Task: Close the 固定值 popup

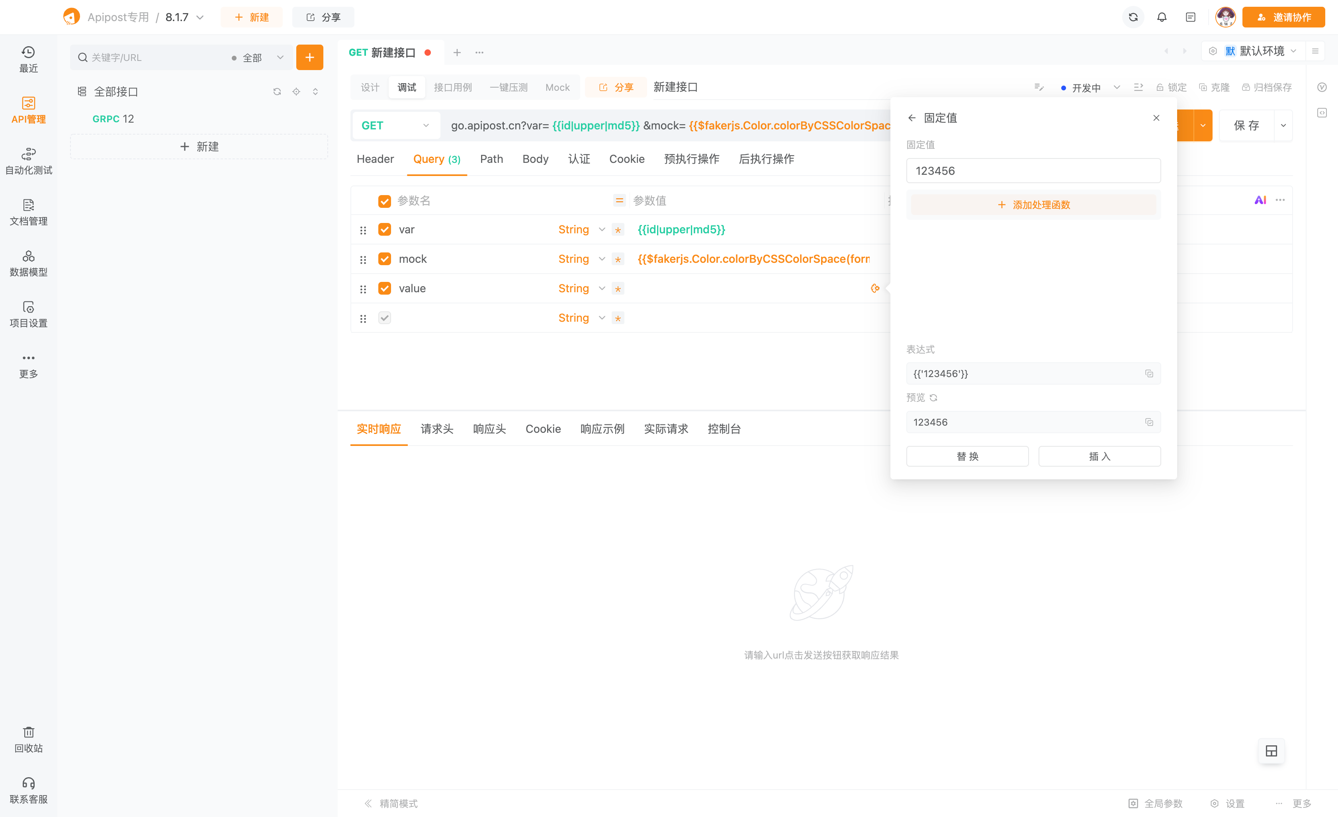Action: tap(1156, 118)
